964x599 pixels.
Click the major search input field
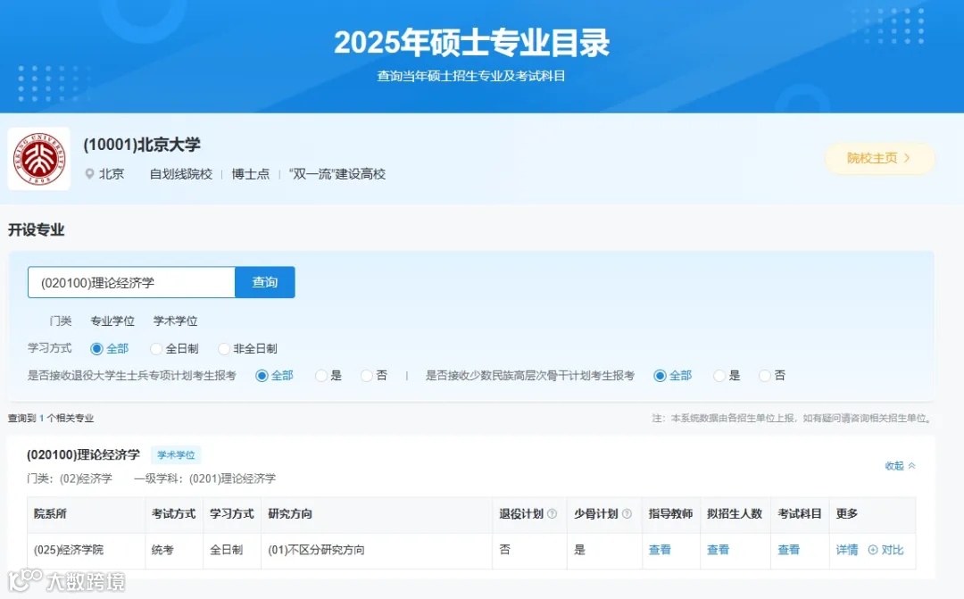[x=131, y=282]
